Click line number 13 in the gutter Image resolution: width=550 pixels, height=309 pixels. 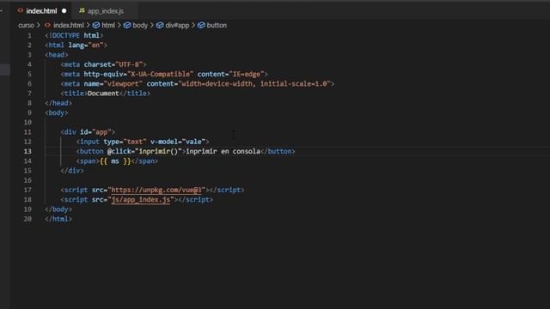[x=27, y=151]
